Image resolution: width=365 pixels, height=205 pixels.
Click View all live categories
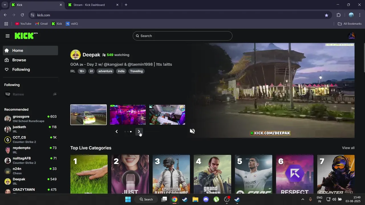tap(348, 148)
